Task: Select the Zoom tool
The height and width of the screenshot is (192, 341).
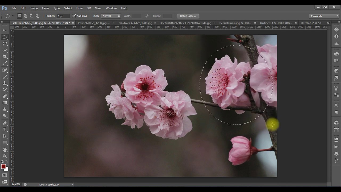Action: pos(5,156)
